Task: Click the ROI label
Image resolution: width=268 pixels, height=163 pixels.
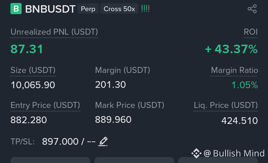Action: pyautogui.click(x=251, y=32)
